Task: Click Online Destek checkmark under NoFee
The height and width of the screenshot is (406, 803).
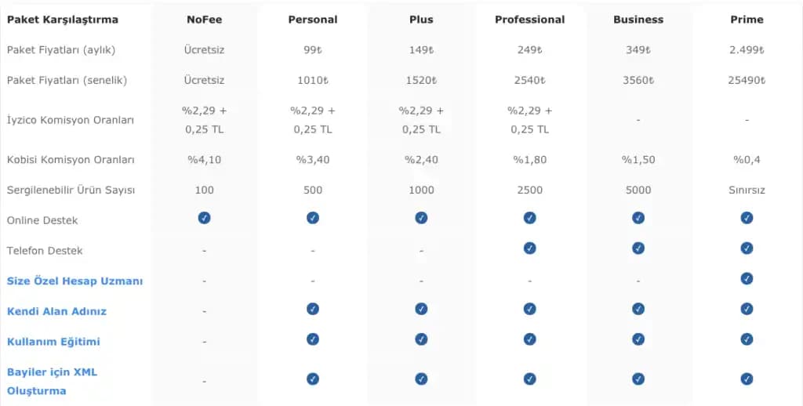Action: tap(204, 218)
